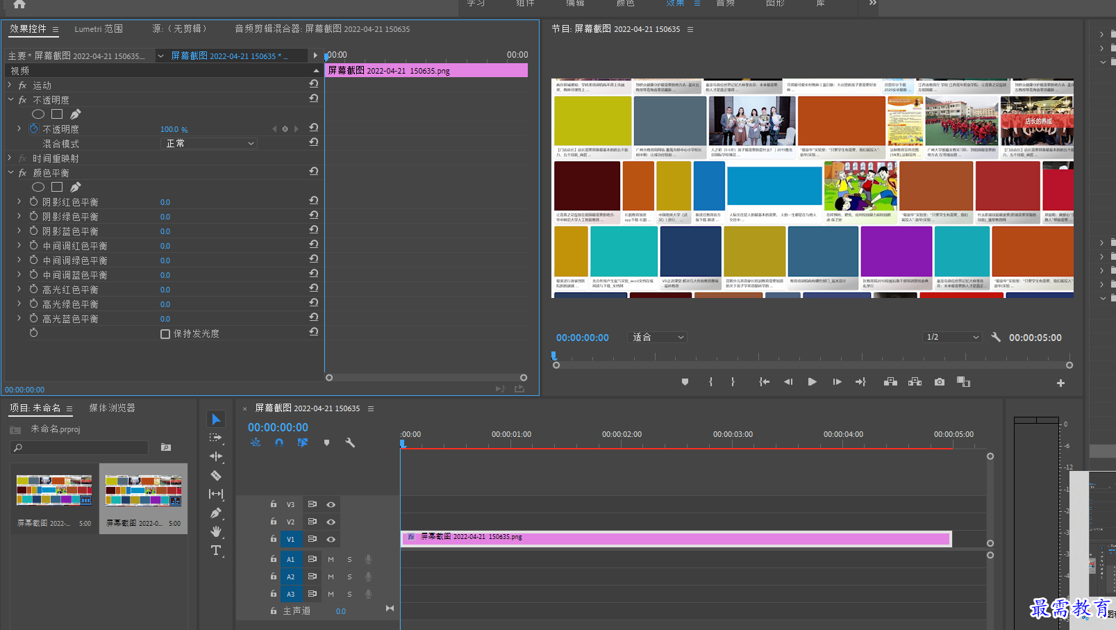Image resolution: width=1116 pixels, height=630 pixels.
Task: Toggle linked selection in timeline
Action: (x=303, y=442)
